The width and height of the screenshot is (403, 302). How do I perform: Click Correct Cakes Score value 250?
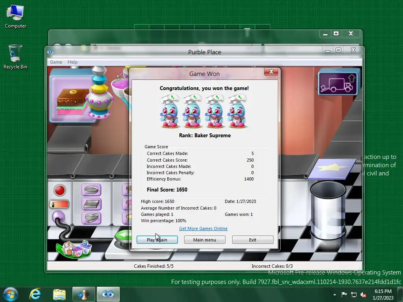coord(250,160)
